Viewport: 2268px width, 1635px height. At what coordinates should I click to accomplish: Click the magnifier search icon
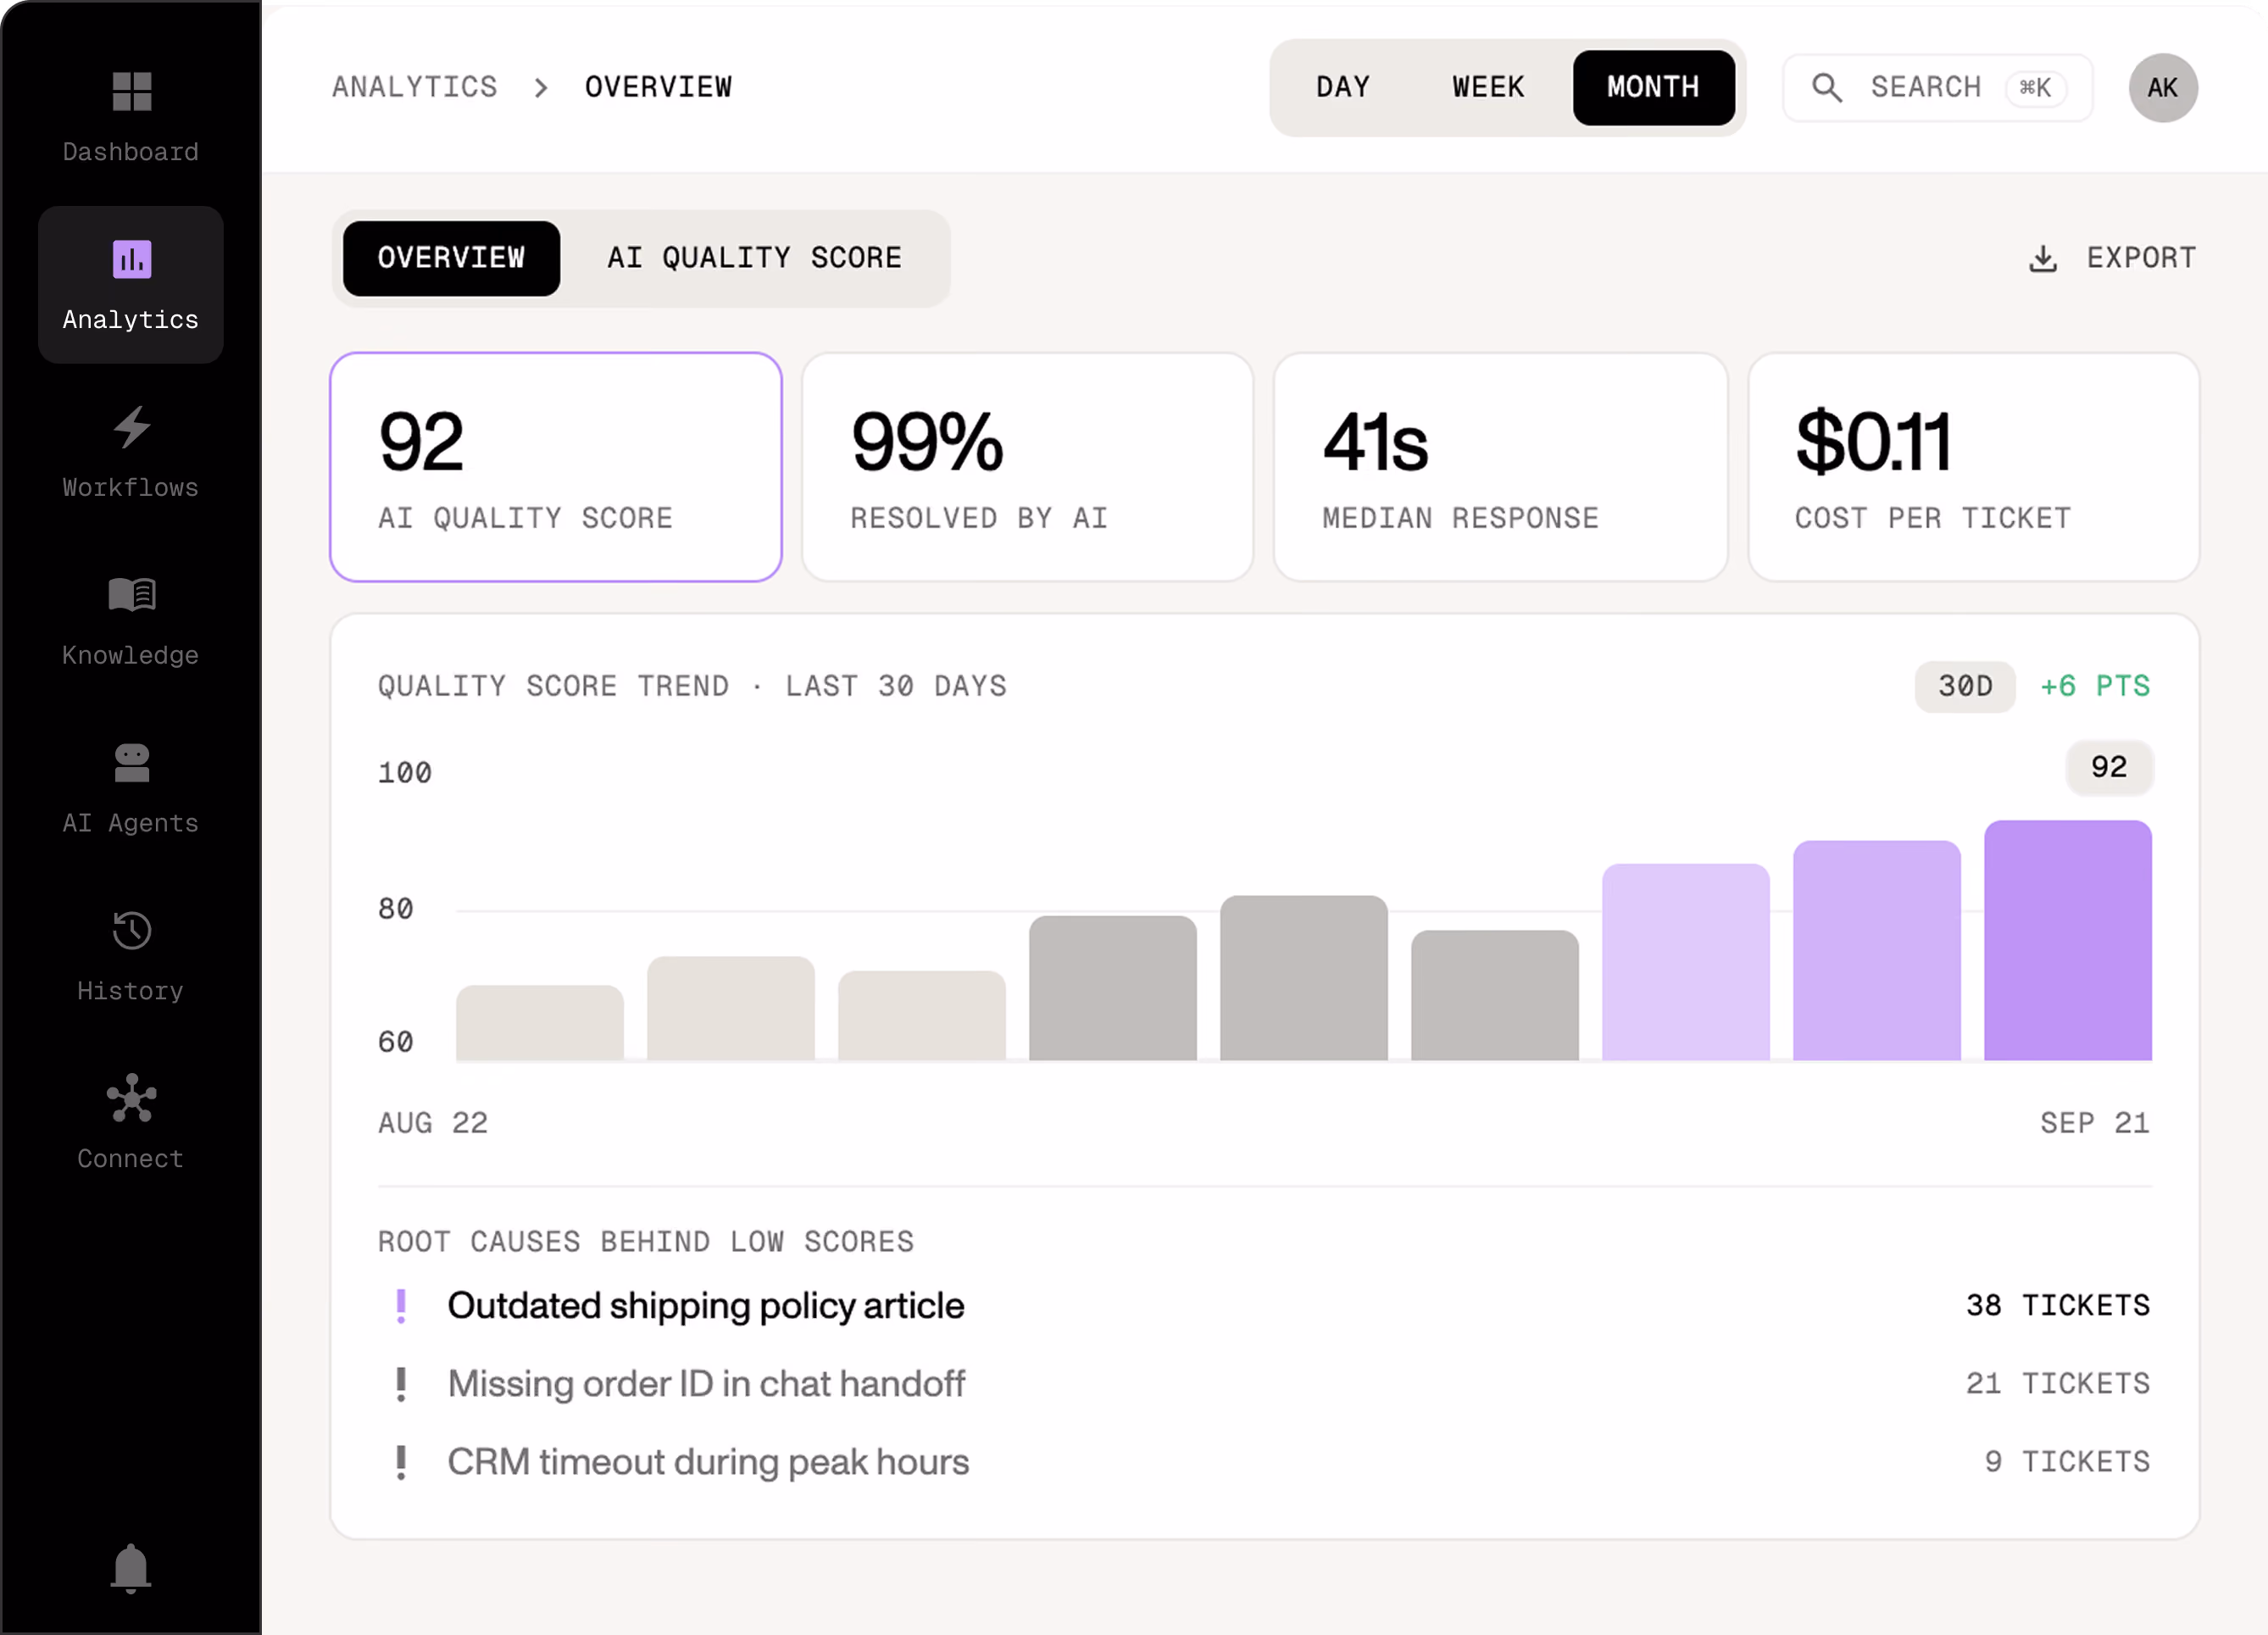tap(1826, 88)
